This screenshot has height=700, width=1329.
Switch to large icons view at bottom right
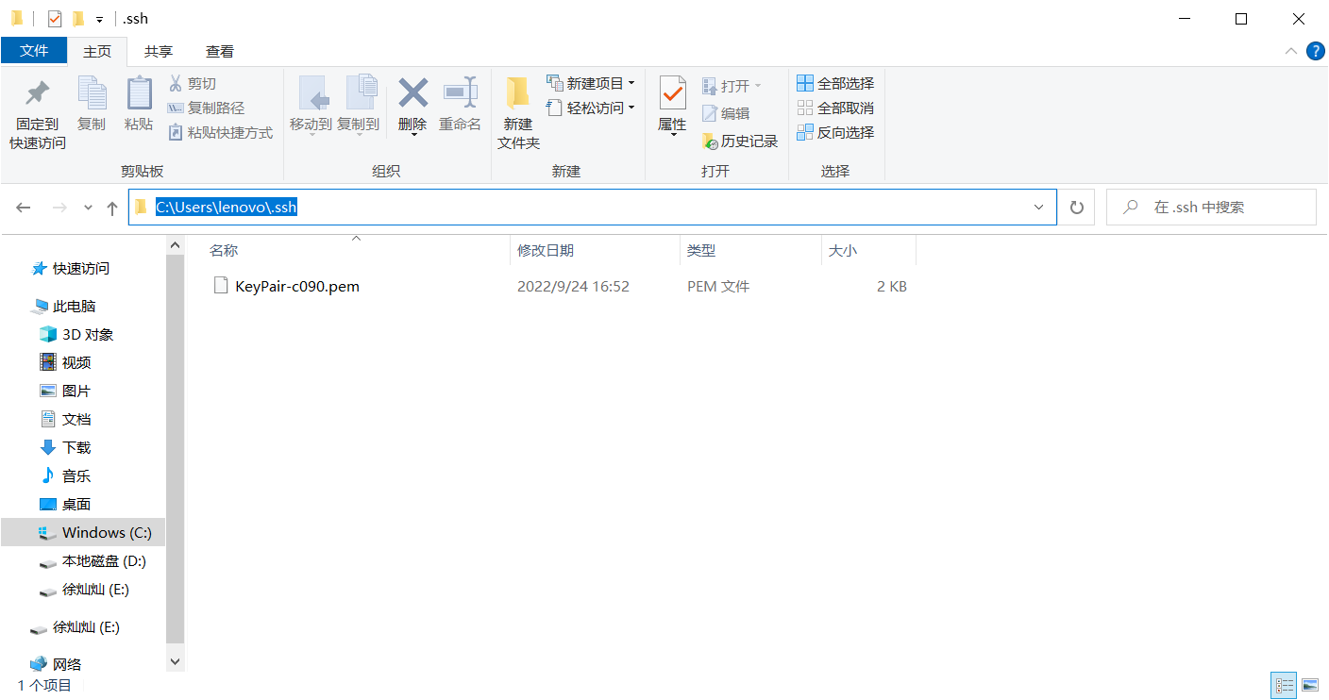pyautogui.click(x=1310, y=685)
